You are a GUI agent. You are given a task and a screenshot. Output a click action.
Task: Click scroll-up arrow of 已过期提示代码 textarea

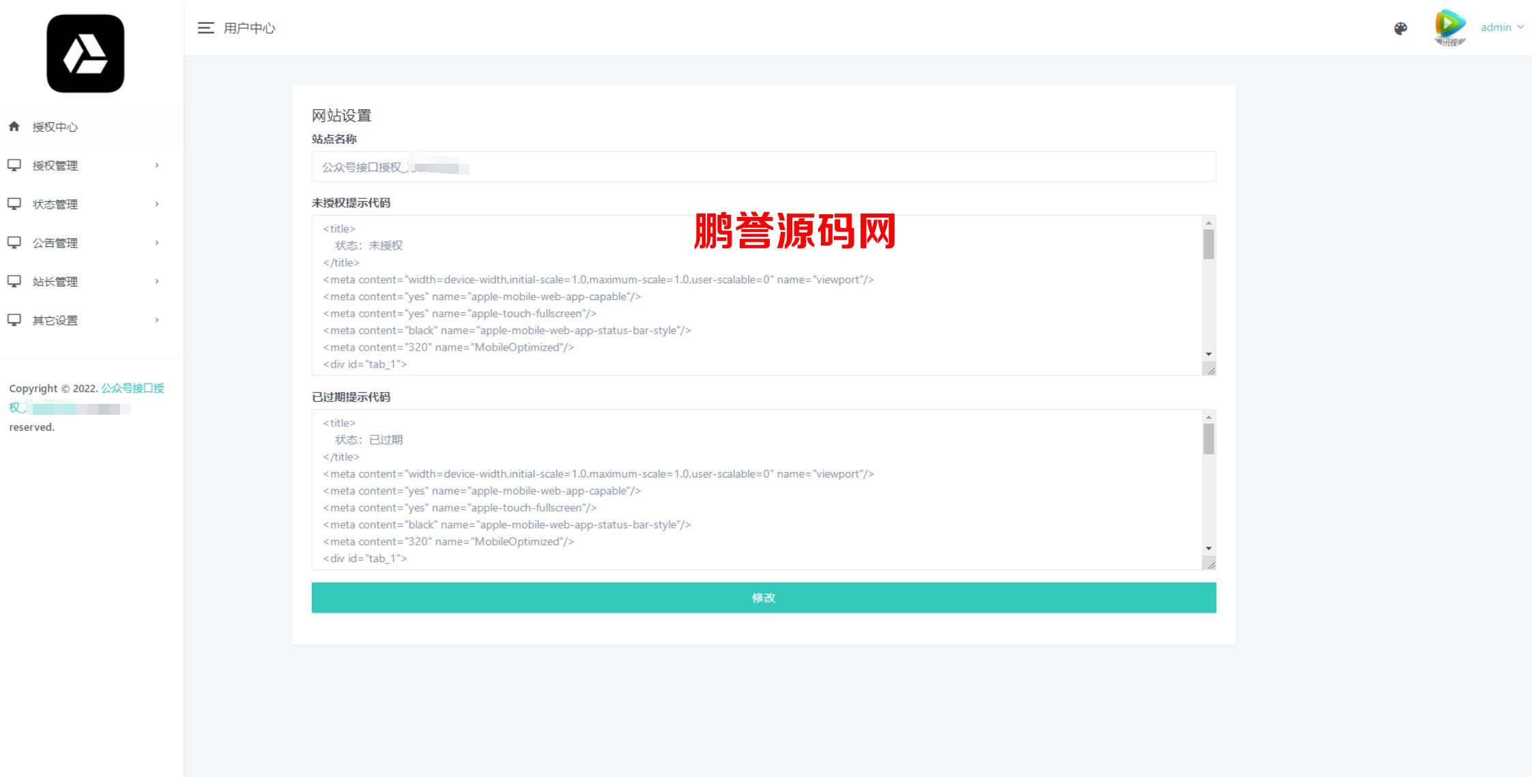1209,417
